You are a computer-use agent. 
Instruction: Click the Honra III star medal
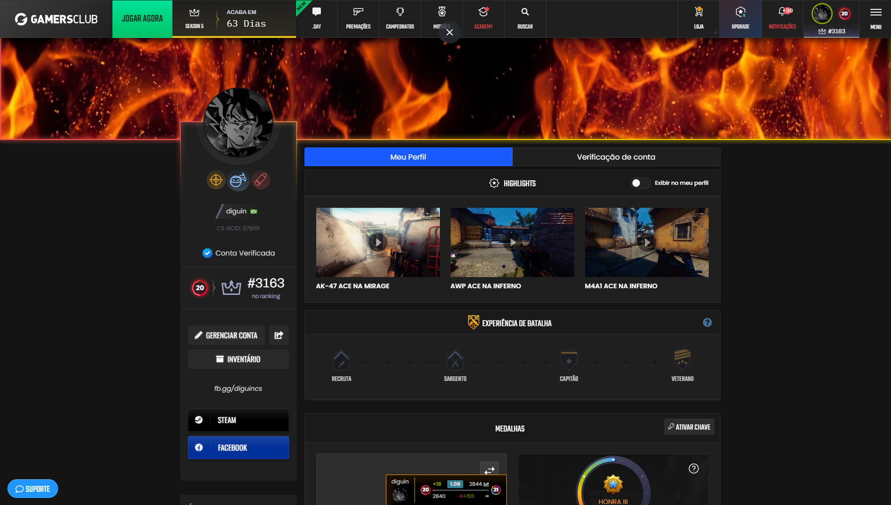613,485
